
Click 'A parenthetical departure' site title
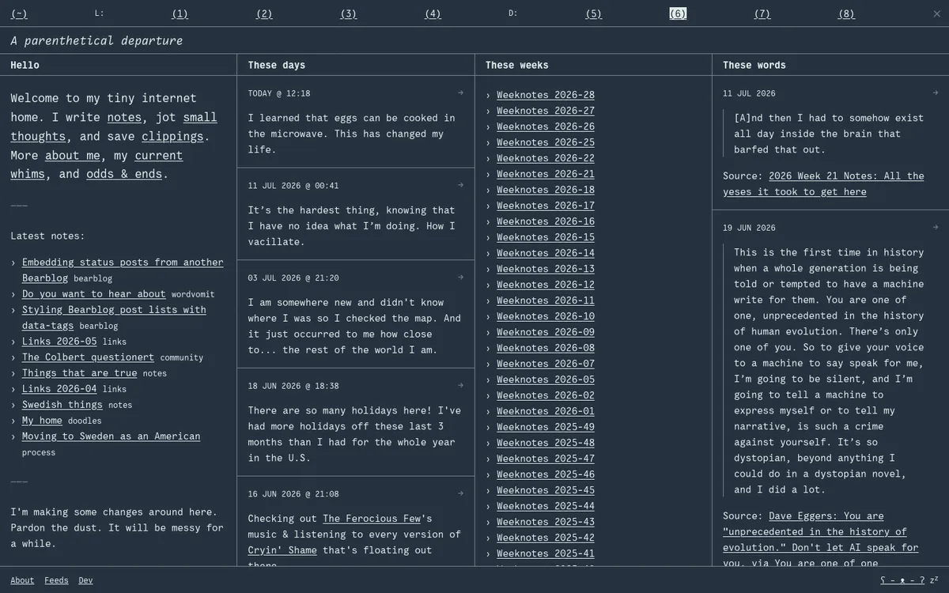96,40
